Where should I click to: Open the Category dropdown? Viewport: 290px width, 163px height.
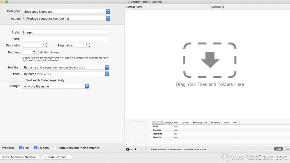pos(66,11)
